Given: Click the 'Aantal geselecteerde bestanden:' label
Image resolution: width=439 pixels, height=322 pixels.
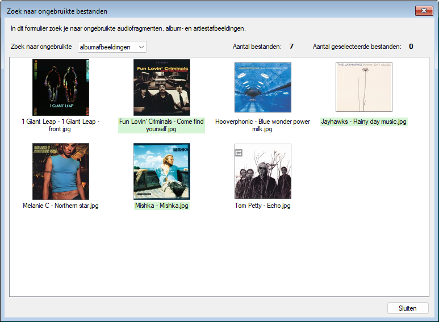Looking at the screenshot, I should [x=357, y=47].
